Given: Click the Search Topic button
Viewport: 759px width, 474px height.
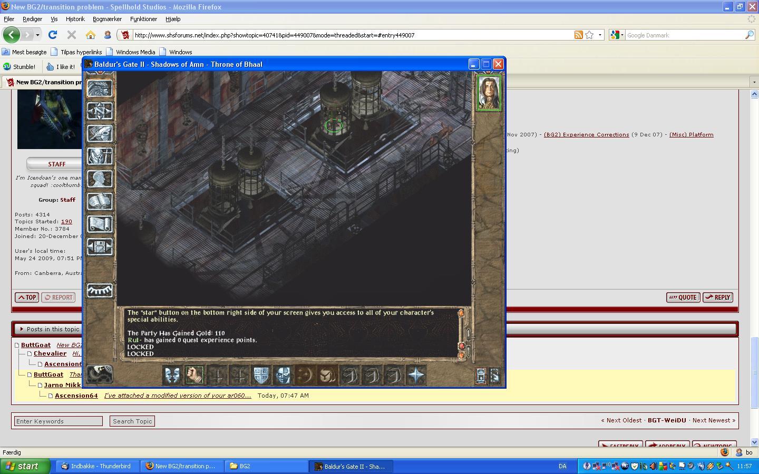Looking at the screenshot, I should coord(132,421).
